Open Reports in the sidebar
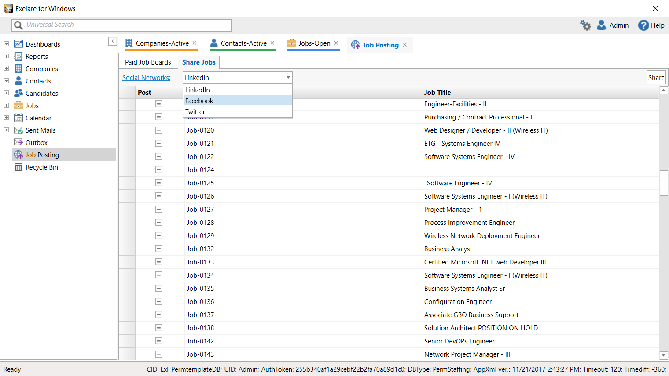The height and width of the screenshot is (376, 669). tap(37, 56)
